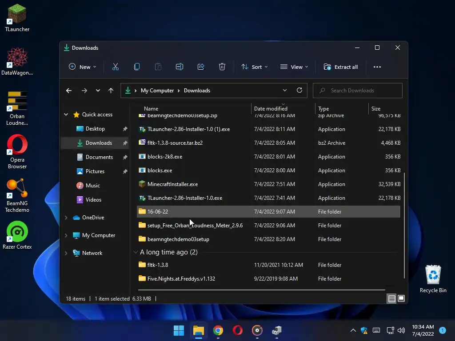This screenshot has height=341, width=455.
Task: Open BeamNG Techdemo desktop shortcut
Action: point(17,195)
